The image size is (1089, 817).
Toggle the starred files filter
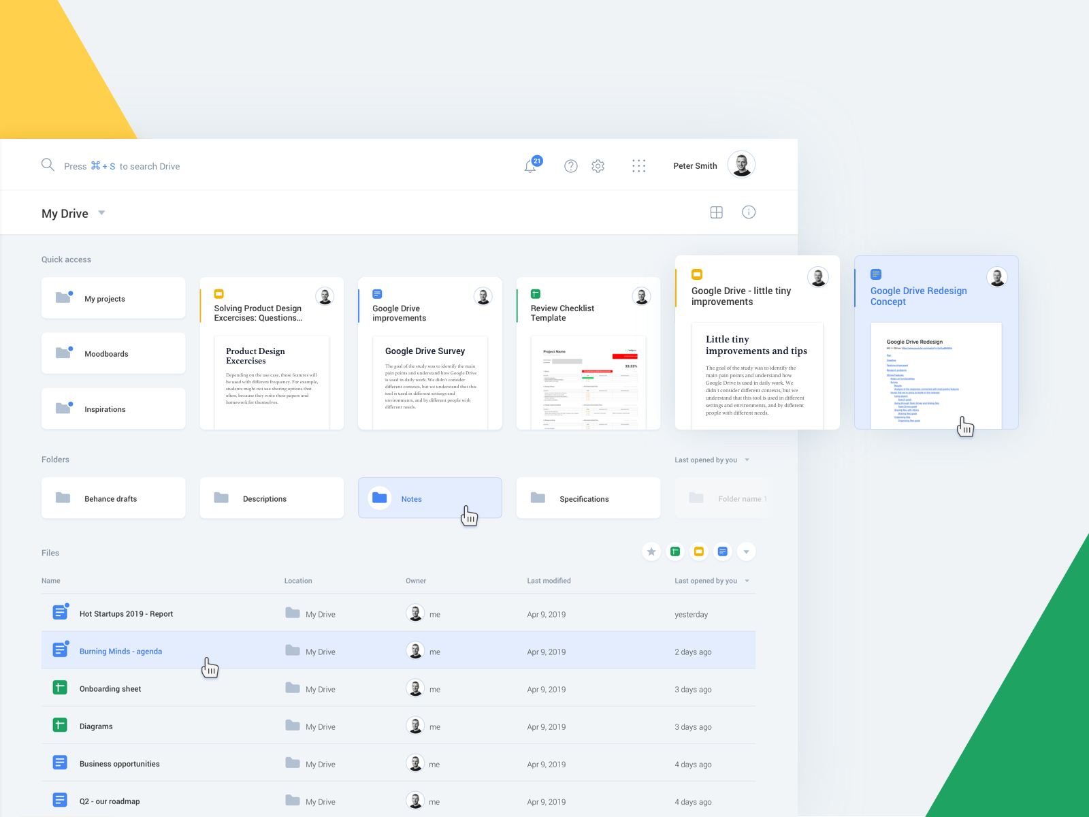(x=651, y=551)
